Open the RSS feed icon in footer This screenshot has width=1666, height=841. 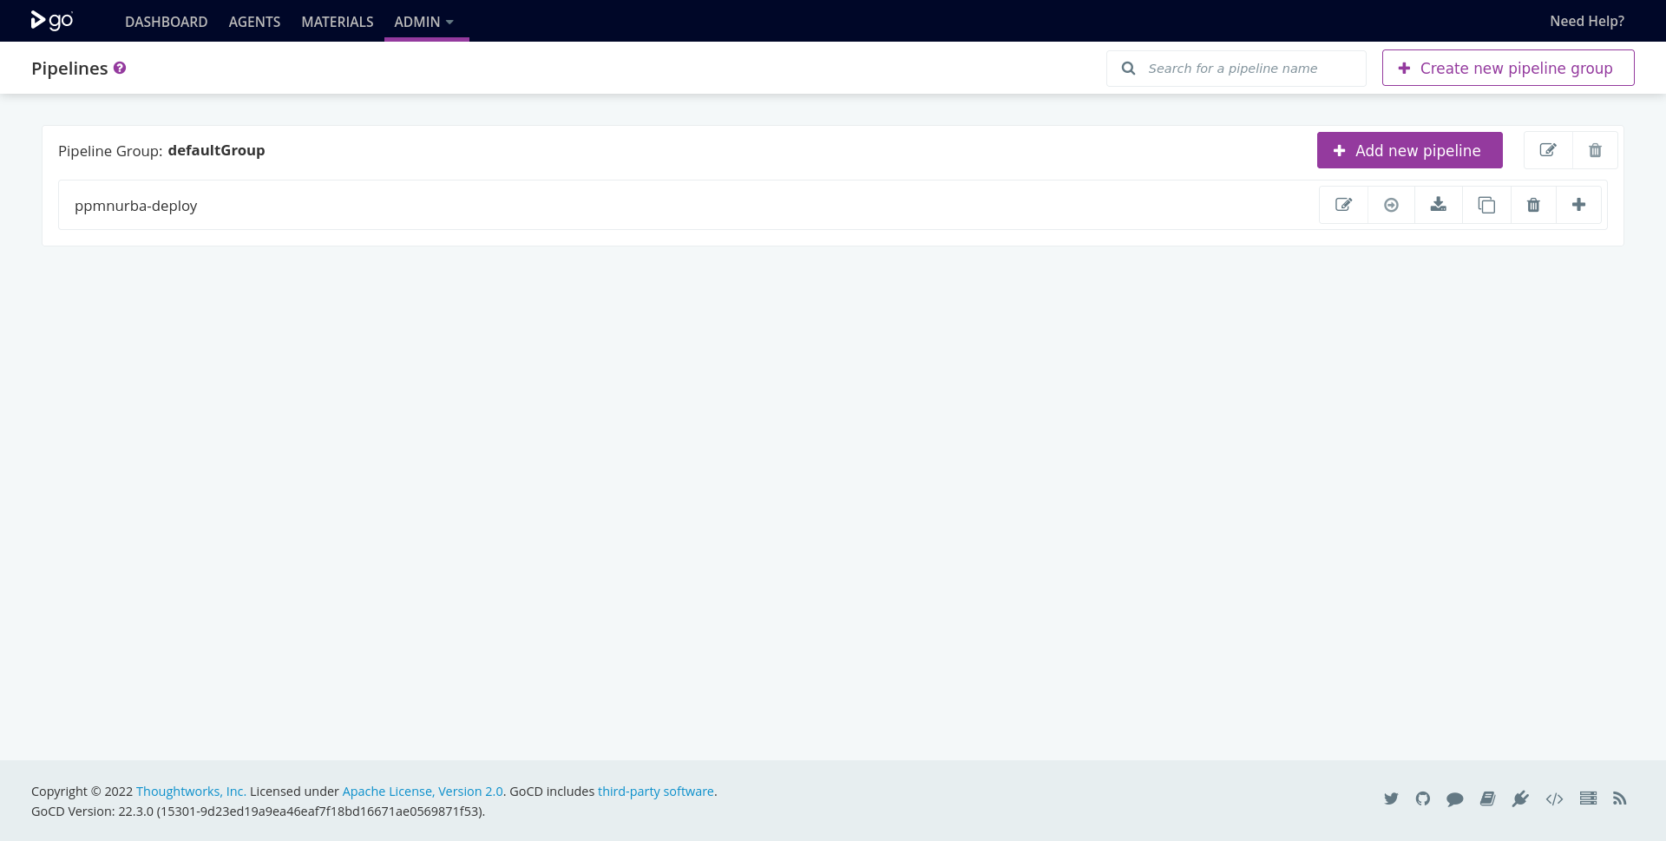click(1619, 798)
